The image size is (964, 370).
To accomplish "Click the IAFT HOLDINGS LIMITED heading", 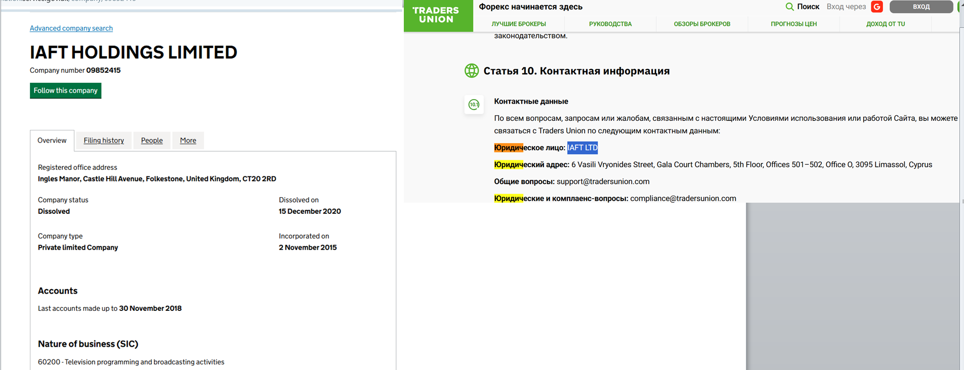I will coord(134,52).
